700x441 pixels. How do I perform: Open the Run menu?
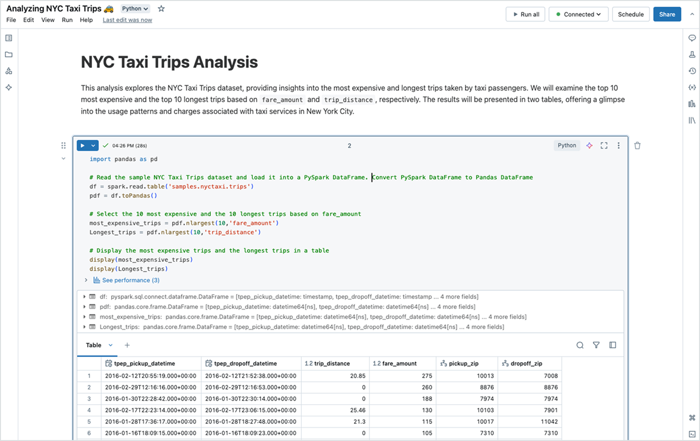tap(67, 20)
